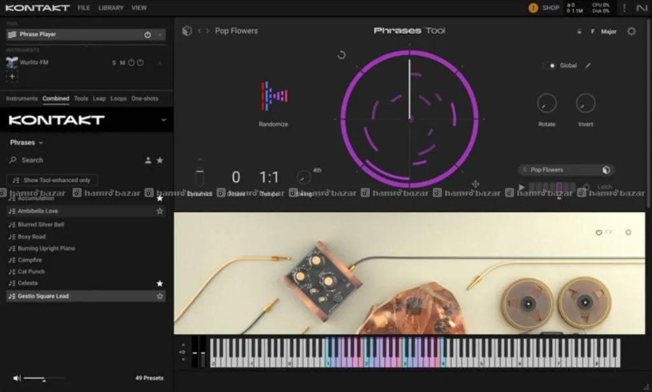Click the second Wurlitz-FM round output icon
Viewport: 652px width, 392px height.
coord(140,63)
